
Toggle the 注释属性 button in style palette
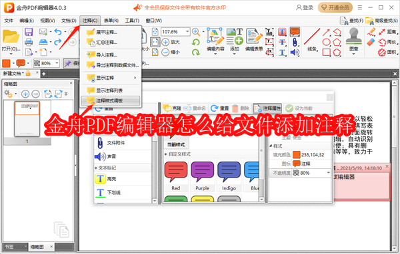[267, 108]
